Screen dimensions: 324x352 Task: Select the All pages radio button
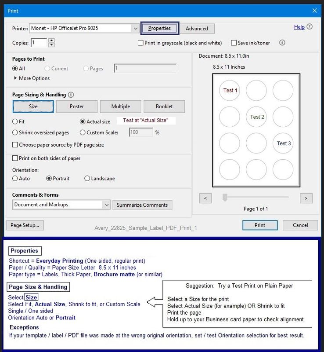[x=15, y=69]
